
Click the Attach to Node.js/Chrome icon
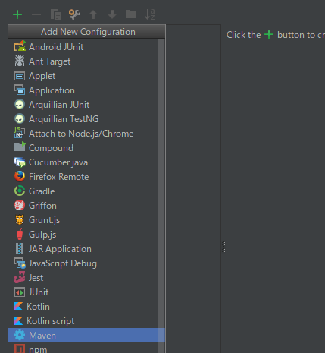pyautogui.click(x=20, y=133)
